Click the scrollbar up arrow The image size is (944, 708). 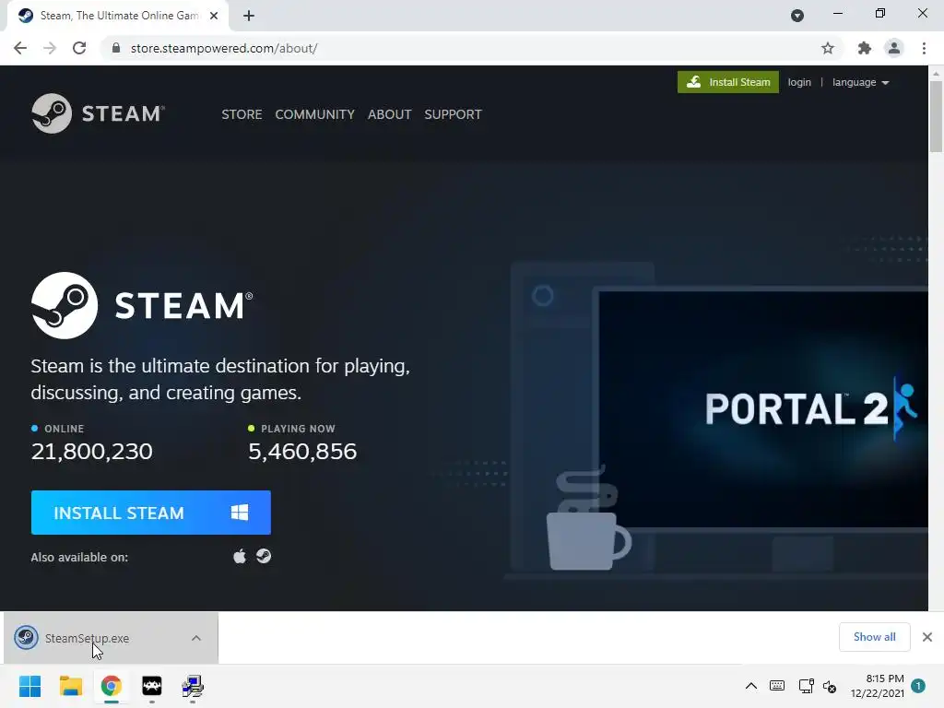coord(936,73)
